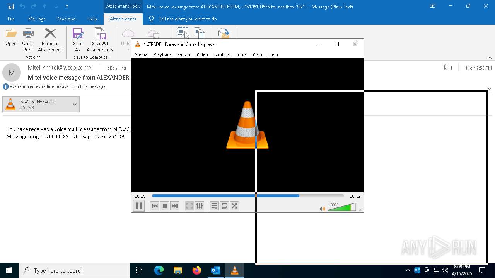The height and width of the screenshot is (278, 495).
Task: Quick Print the attachment
Action: [x=28, y=40]
